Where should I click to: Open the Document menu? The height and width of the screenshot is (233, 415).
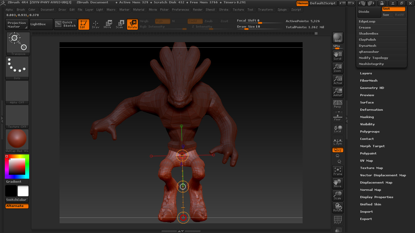(x=47, y=10)
